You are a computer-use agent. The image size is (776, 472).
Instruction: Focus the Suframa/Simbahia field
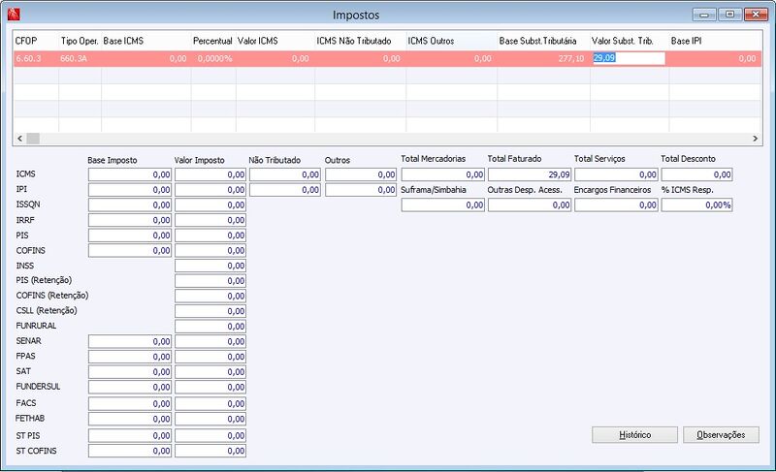pos(443,205)
